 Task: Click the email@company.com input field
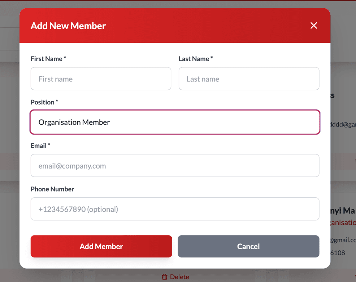point(175,165)
